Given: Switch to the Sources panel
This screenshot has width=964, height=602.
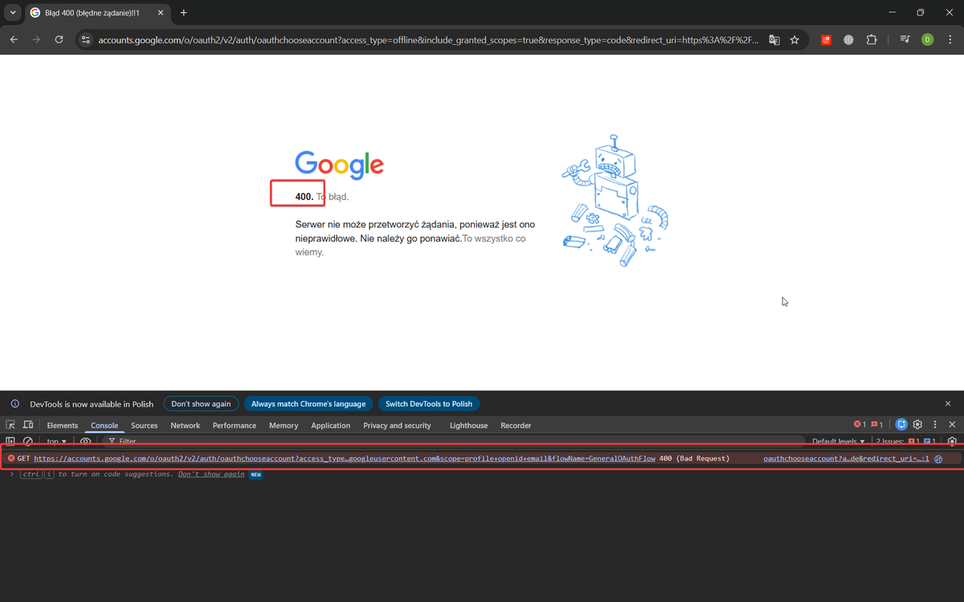Looking at the screenshot, I should [x=145, y=425].
